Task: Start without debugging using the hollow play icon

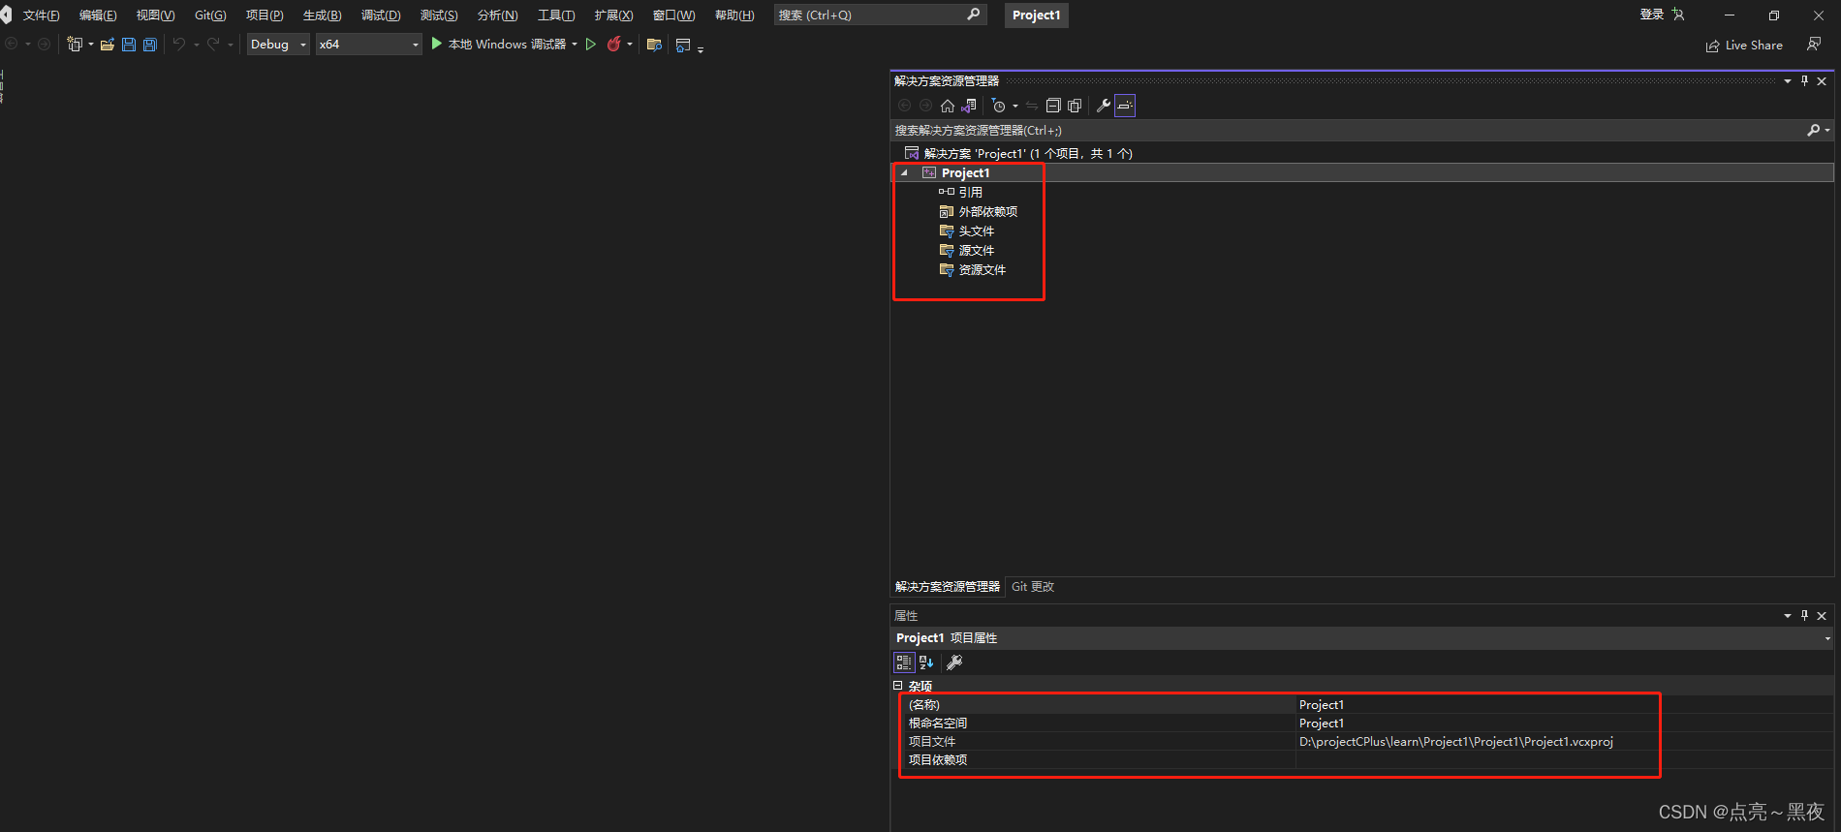Action: coord(590,45)
